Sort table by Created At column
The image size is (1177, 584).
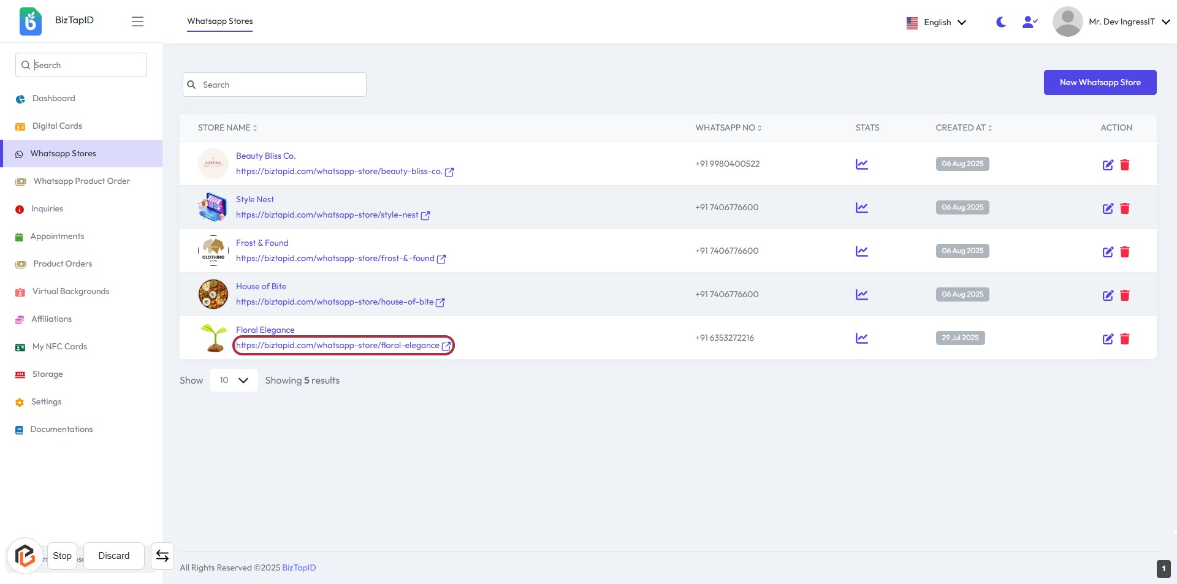click(963, 128)
